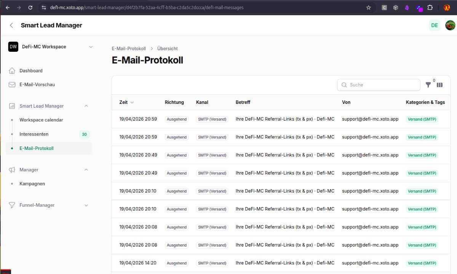Click the Smart Lead Manager chart icon

12,106
